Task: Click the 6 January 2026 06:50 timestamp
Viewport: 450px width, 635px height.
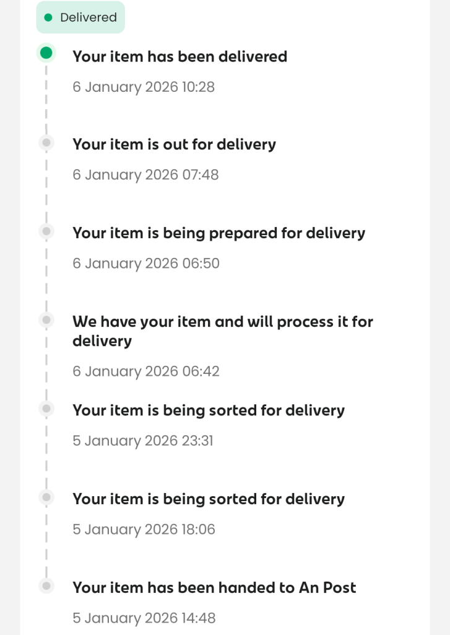Action: click(x=146, y=264)
